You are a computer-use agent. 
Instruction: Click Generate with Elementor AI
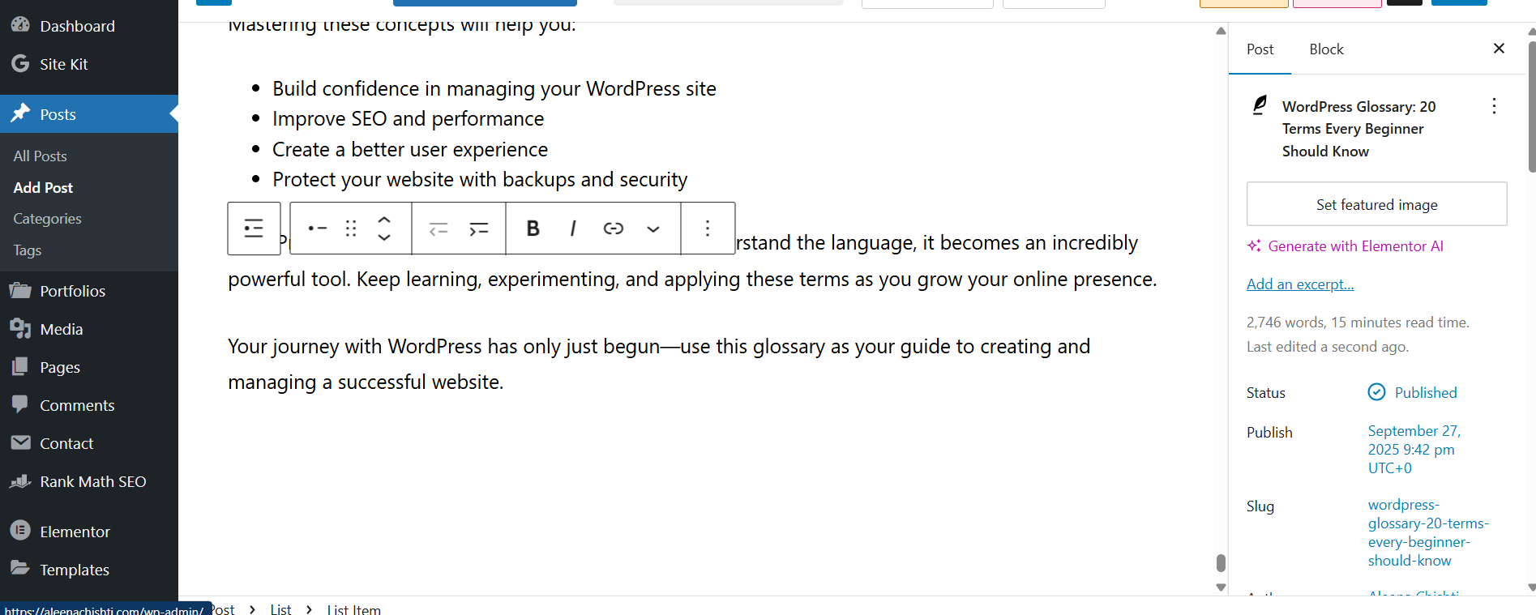[1346, 246]
